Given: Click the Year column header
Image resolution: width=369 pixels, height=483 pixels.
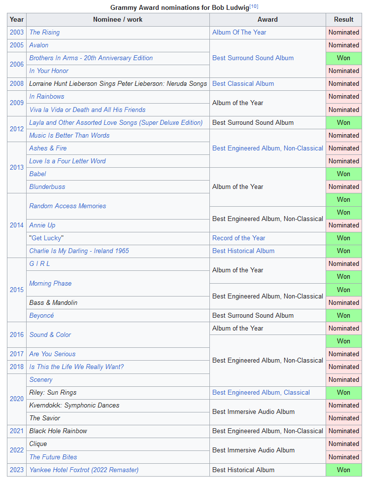Looking at the screenshot, I should tap(17, 19).
